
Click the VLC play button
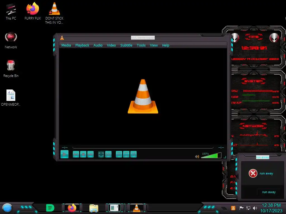[x=65, y=154]
